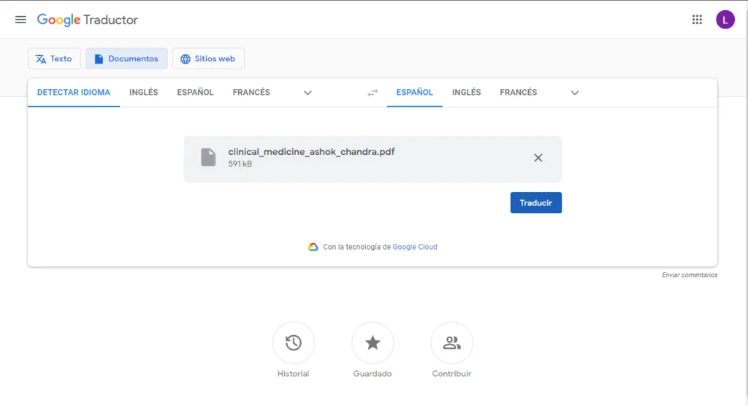Click the 591 kB file size text

pyautogui.click(x=240, y=164)
